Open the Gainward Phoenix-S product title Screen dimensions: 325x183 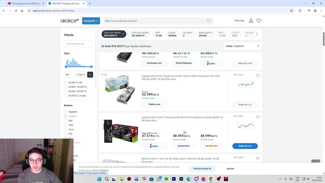coord(182,119)
